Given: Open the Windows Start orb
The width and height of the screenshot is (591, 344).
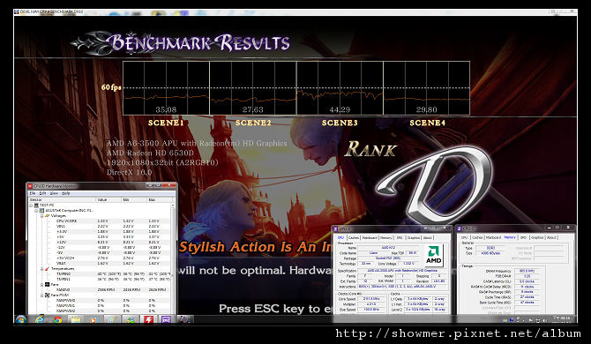Looking at the screenshot, I should pos(21,320).
